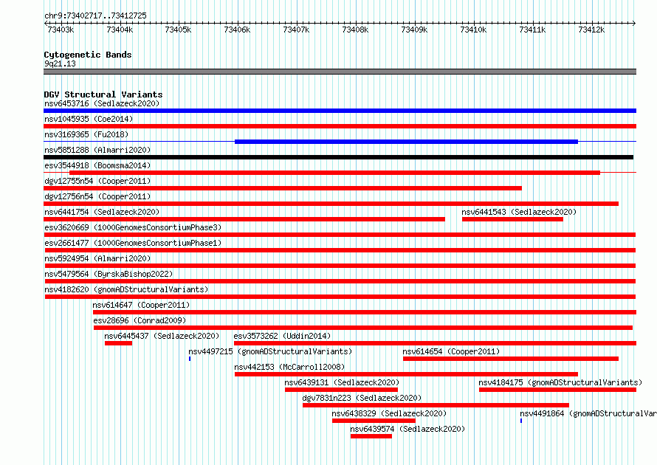The image size is (657, 465).
Task: Open esv3573262 (Uddin2014) label
Action: [282, 336]
